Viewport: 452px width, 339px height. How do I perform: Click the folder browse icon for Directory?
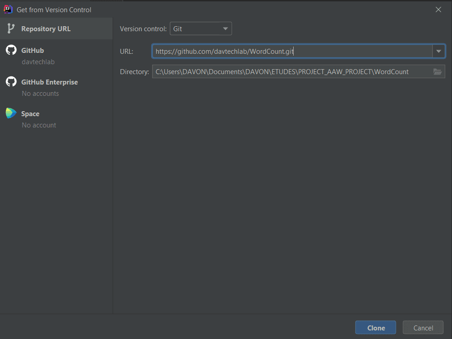click(437, 71)
